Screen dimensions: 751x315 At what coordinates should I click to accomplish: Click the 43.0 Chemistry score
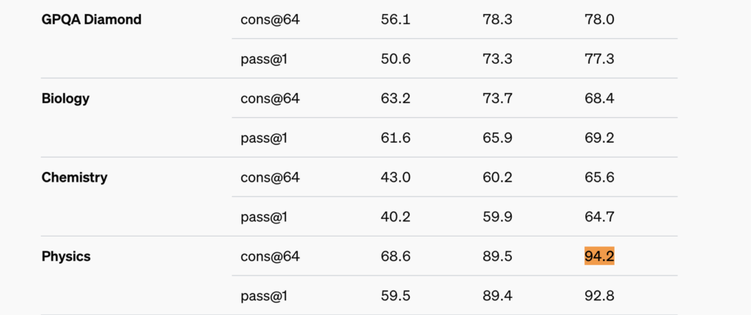(395, 177)
